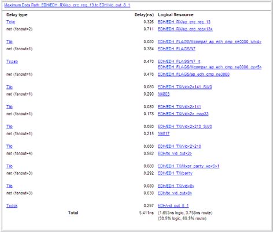This screenshot has height=232, width=274.
Task: Open the N4817 net link
Action: coord(164,134)
